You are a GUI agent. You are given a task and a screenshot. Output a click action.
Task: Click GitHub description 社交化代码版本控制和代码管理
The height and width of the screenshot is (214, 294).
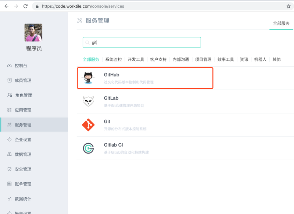coord(129,82)
